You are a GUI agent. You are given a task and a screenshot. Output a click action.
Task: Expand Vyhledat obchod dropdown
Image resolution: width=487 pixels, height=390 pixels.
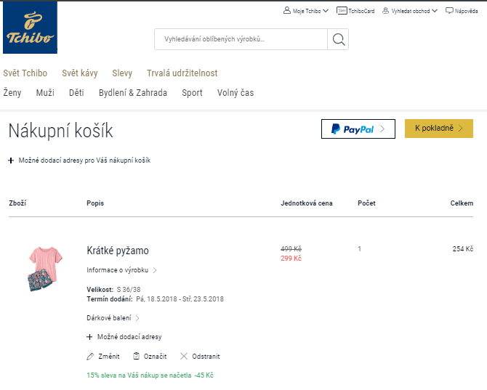coord(435,11)
